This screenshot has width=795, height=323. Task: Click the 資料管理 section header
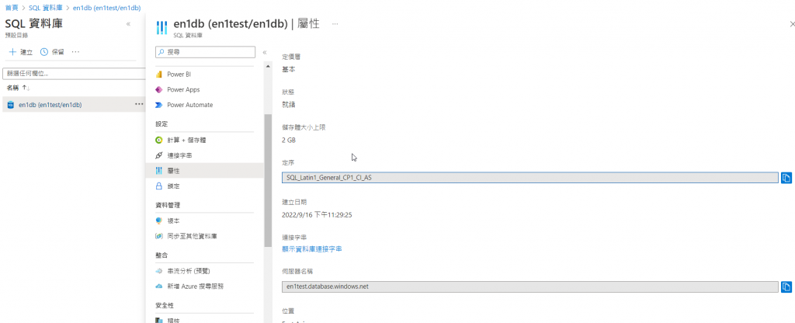pos(168,205)
